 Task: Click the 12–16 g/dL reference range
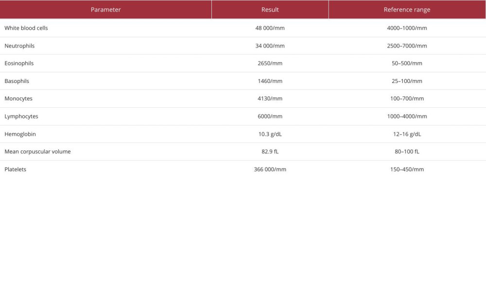407,134
